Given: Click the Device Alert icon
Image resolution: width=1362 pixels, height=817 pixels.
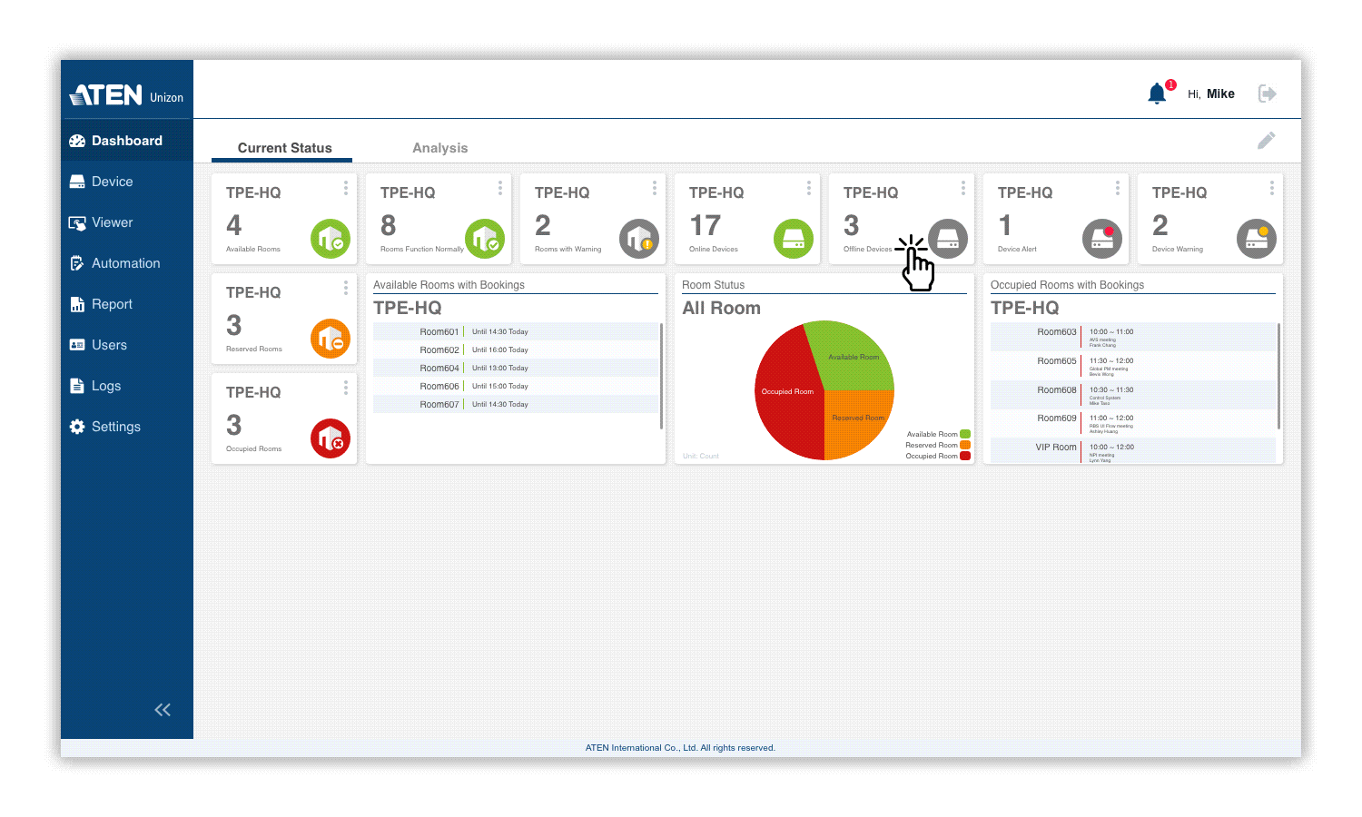Looking at the screenshot, I should (1102, 239).
